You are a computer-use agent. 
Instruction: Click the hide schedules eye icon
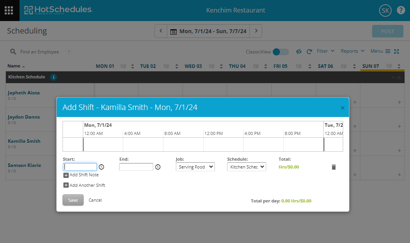299,51
